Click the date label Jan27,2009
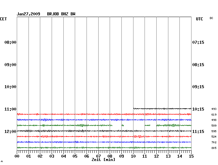218x165 pixels. [x=29, y=14]
